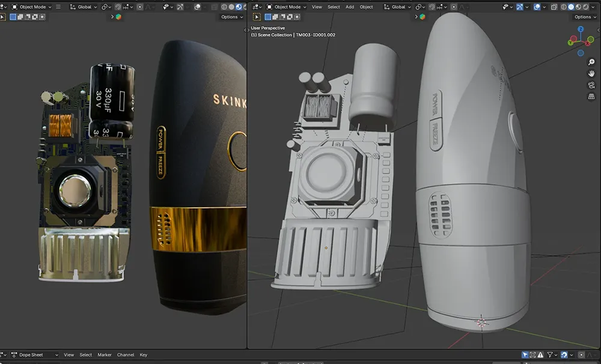Viewport: 601px width, 364px height.
Task: Open Global orientation dropdown in right viewport
Action: [397, 7]
